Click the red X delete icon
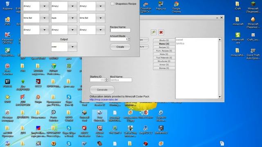262x147 pixels. click(161, 32)
